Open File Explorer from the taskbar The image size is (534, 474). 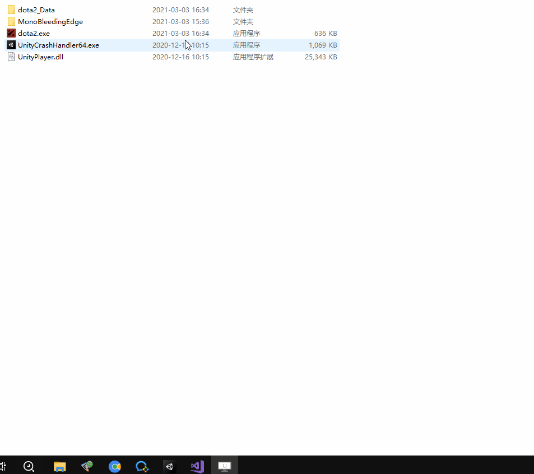point(59,466)
